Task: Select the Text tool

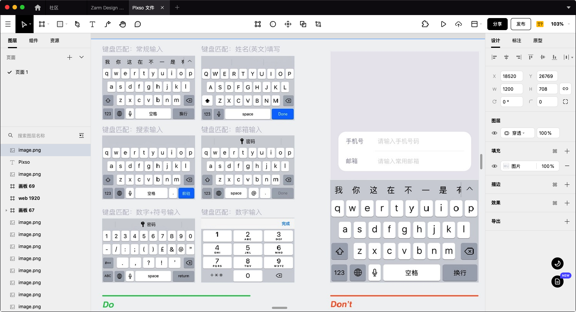Action: (x=92, y=24)
